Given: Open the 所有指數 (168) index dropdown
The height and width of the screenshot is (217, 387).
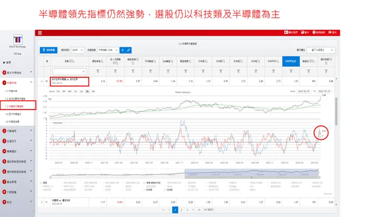Looking at the screenshot, I should [108, 50].
